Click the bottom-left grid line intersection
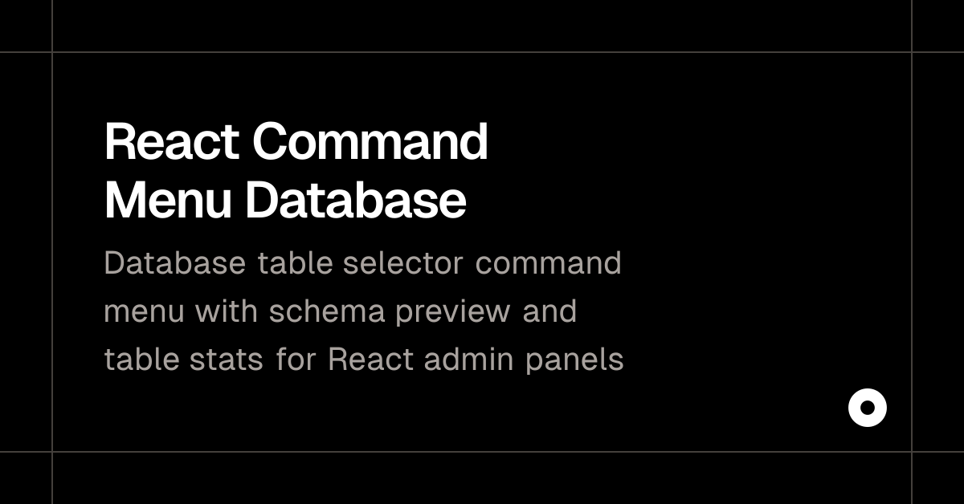Screen dimensions: 964x504 tap(52, 452)
